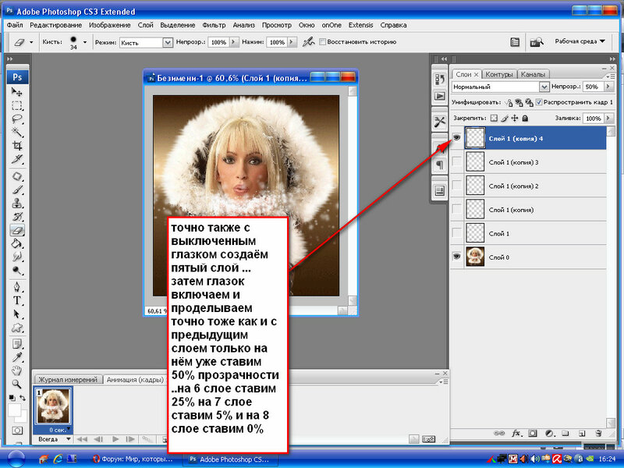Viewport: 624px width, 468px height.
Task: Select the Dodge tool
Action: pyautogui.click(x=16, y=271)
